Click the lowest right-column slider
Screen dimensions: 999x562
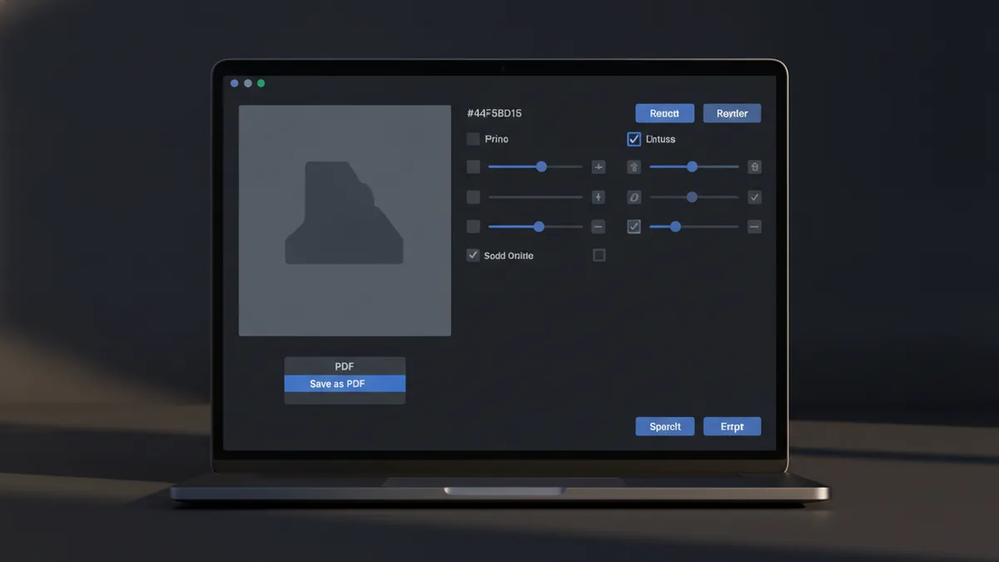click(693, 226)
